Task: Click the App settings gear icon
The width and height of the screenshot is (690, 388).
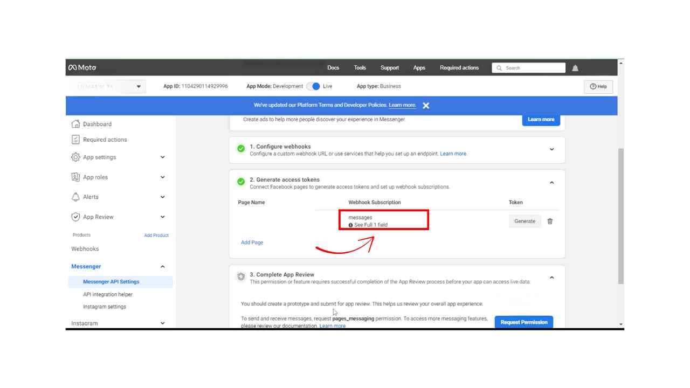Action: [x=75, y=157]
